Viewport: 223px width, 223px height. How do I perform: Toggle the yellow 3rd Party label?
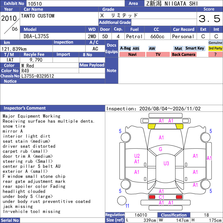215,48
